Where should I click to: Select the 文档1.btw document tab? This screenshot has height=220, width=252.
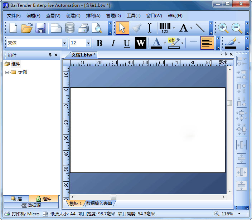click(x=83, y=55)
